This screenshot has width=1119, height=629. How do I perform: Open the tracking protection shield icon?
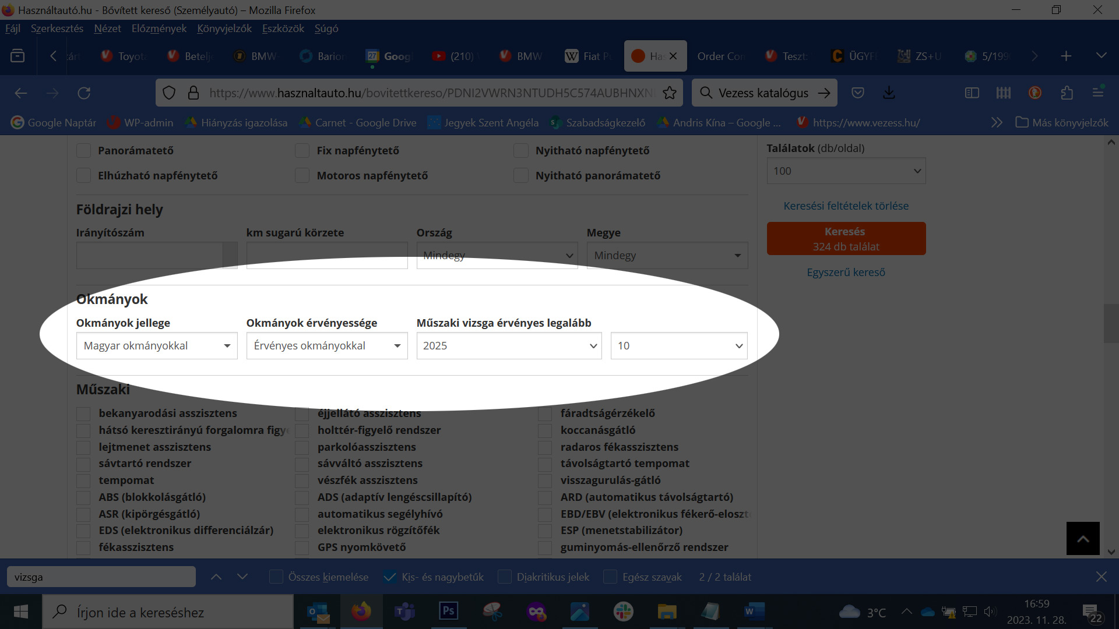click(169, 93)
